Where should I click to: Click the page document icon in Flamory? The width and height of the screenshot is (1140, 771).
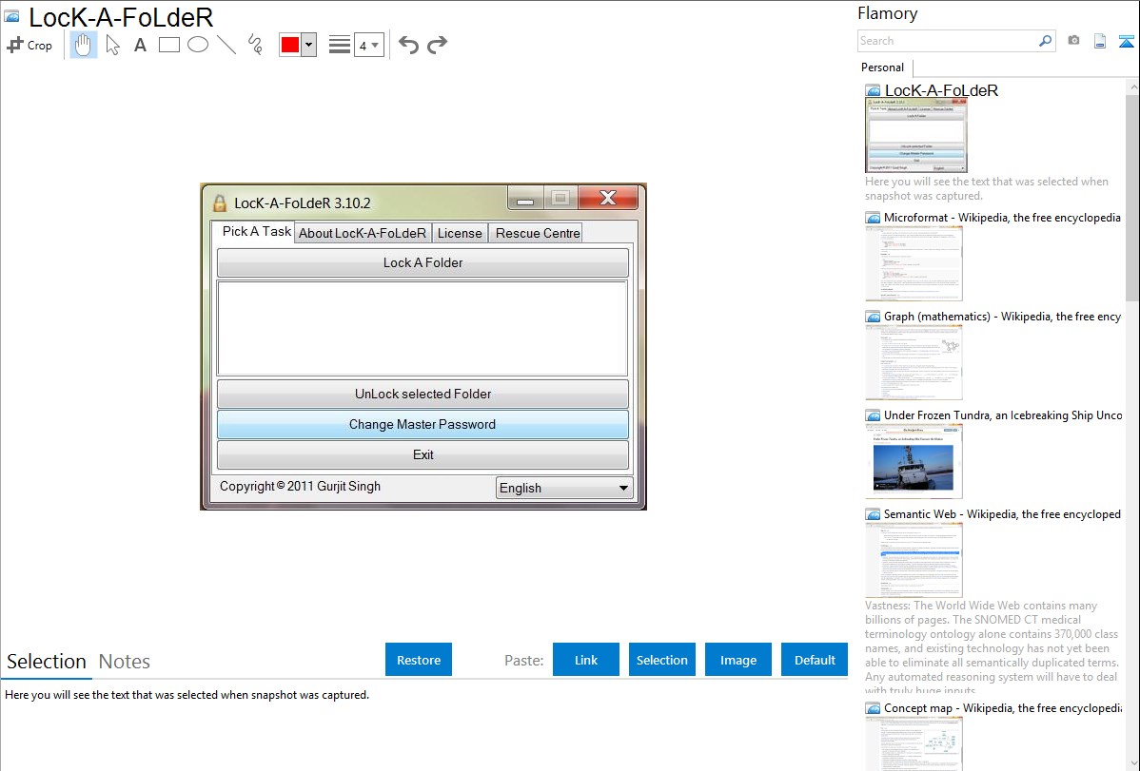tap(1100, 41)
